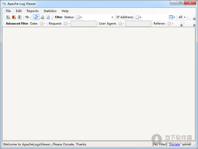Expand the Status value combo box arrow
Image resolution: width=198 pixels, height=149 pixels.
(x=112, y=17)
